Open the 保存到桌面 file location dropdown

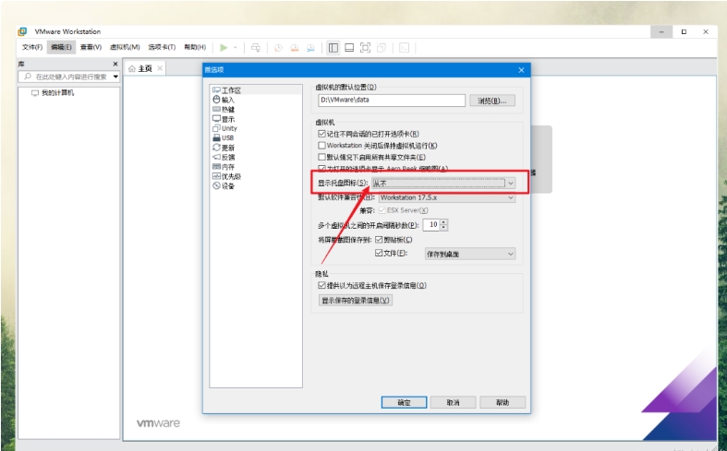(469, 253)
